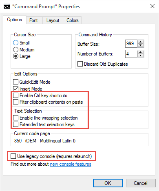159x191 pixels.
Task: Open new console features link
Action: [71, 164]
